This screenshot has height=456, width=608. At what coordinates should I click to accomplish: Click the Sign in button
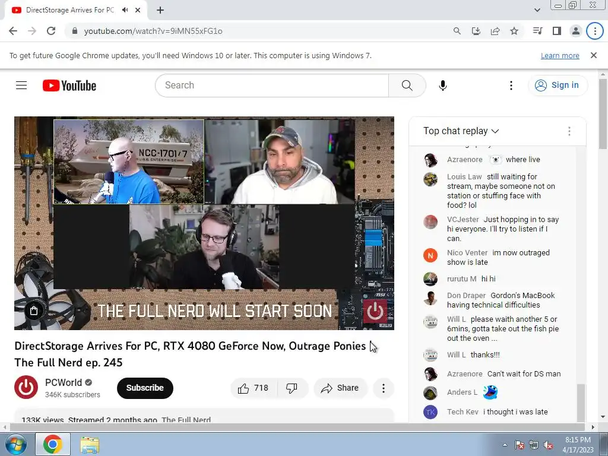pyautogui.click(x=558, y=85)
